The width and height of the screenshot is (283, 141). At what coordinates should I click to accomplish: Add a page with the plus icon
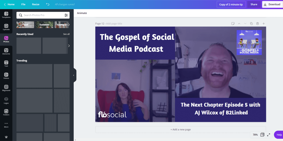pos(264,24)
